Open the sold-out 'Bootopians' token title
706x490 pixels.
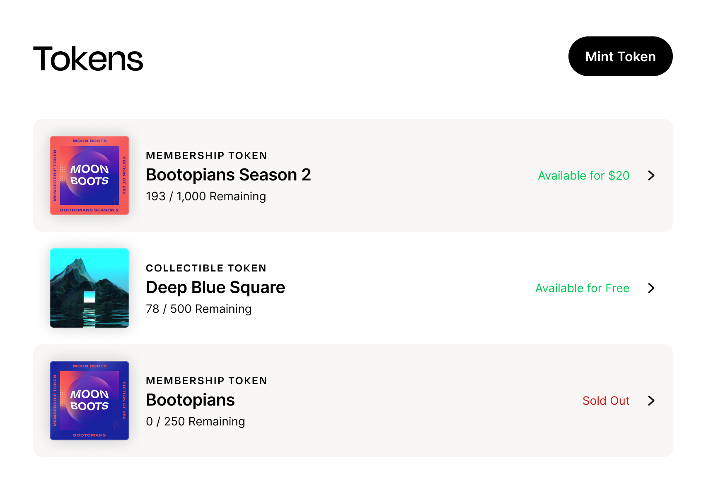(x=190, y=400)
